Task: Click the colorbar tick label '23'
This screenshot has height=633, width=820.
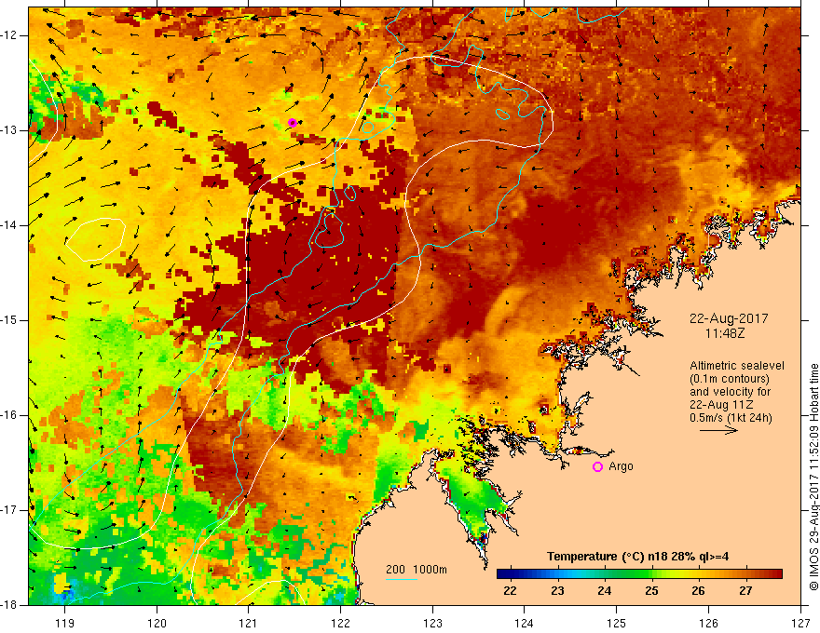Action: (557, 591)
